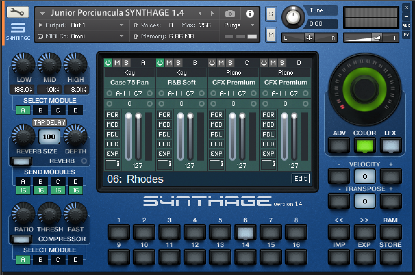The width and height of the screenshot is (415, 275).
Task: Mute the instrument with M button
Action: click(271, 35)
